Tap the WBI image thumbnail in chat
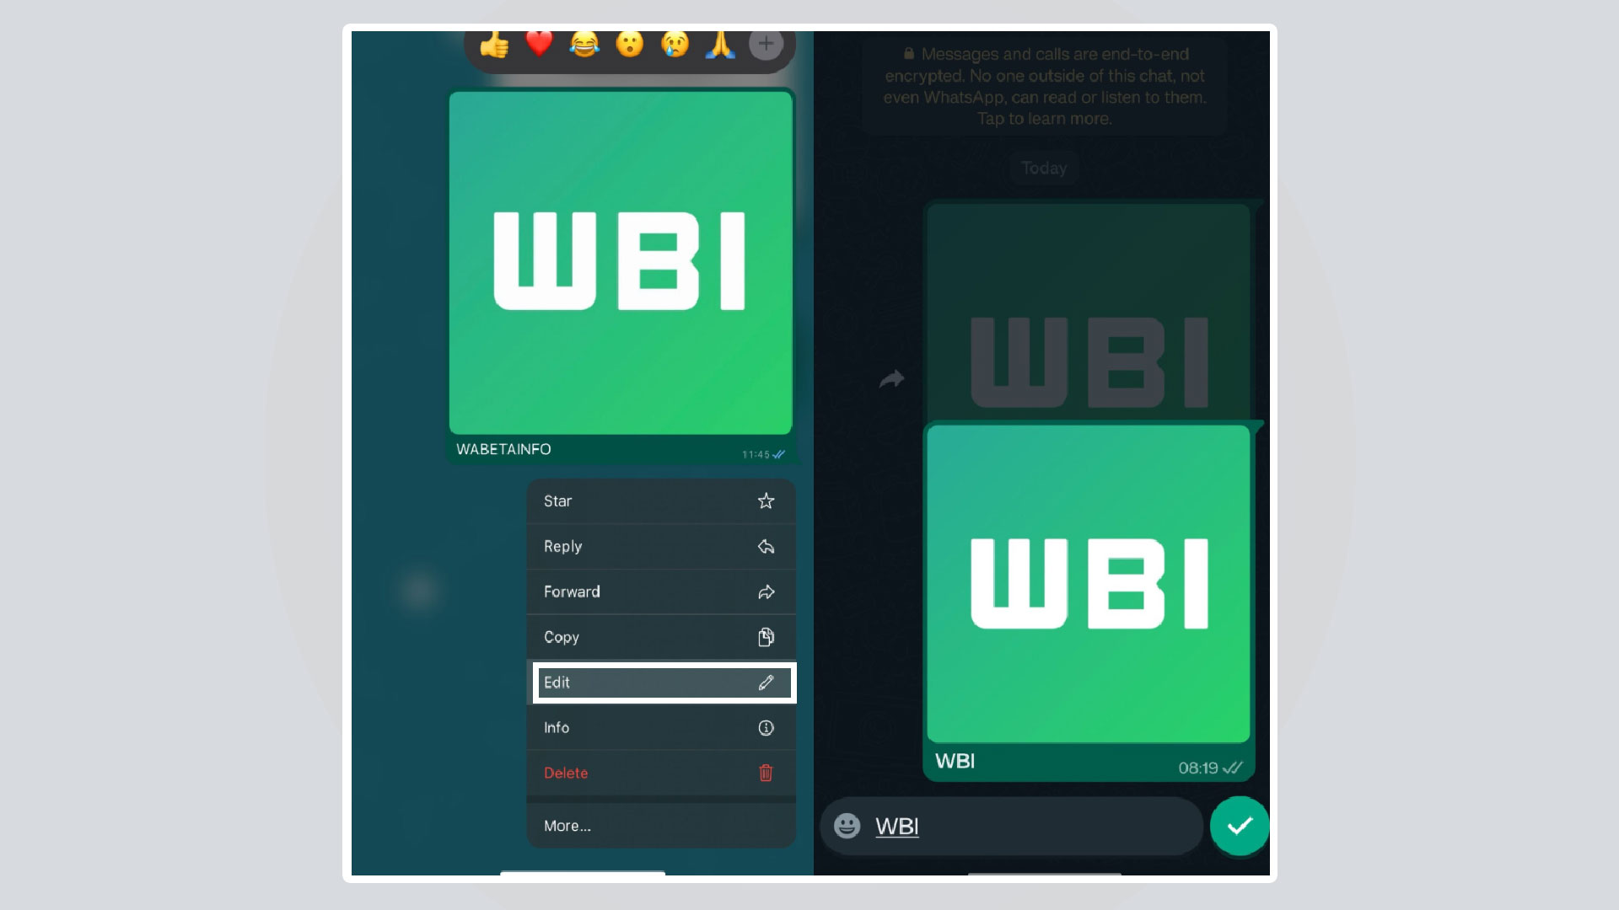The width and height of the screenshot is (1619, 910). (1088, 583)
